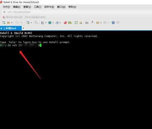Select the 1 本地Shell tab
The height and width of the screenshot is (129, 152).
click(x=11, y=28)
